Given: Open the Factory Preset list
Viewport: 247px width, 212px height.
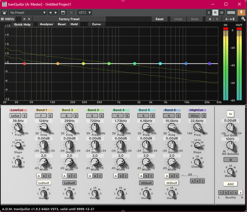Looking at the screenshot, I should coord(69,19).
